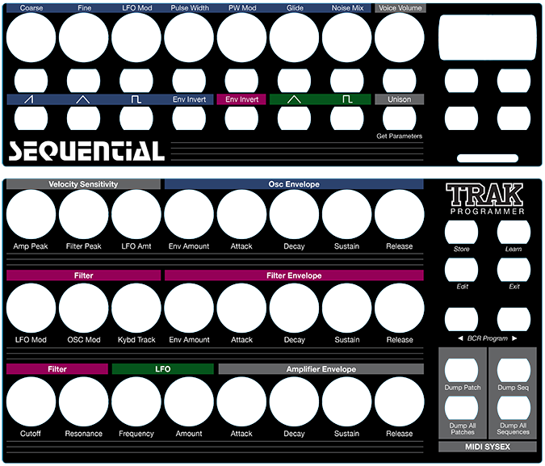The height and width of the screenshot is (466, 545).
Task: Click the blue Env Invert label
Action: pyautogui.click(x=189, y=99)
